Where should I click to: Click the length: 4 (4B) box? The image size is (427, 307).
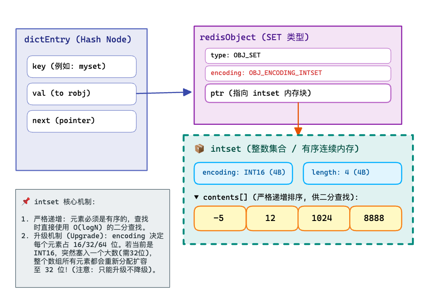click(x=352, y=173)
